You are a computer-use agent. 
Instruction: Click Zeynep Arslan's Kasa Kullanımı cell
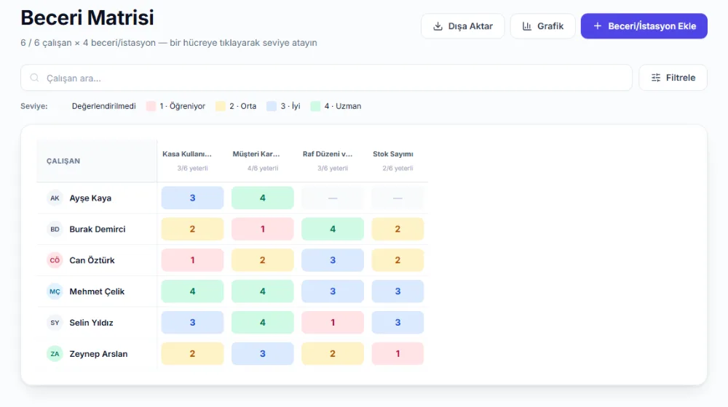pyautogui.click(x=192, y=354)
